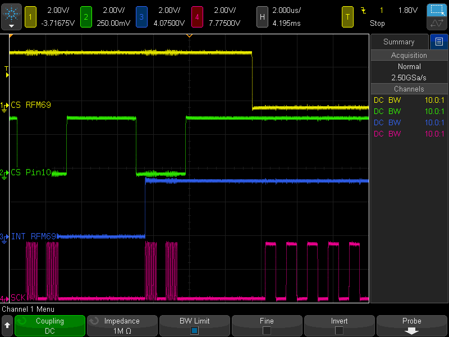Click the yellow T trigger badge
Viewport: 449px width, 337px height.
tap(347, 17)
